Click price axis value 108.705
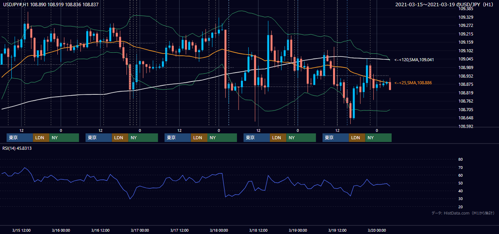The height and width of the screenshot is (234, 499). [x=466, y=110]
